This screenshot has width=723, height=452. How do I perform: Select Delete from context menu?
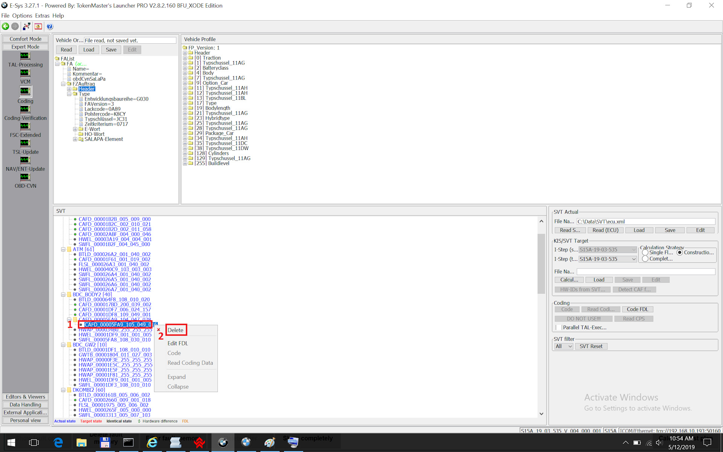(x=175, y=330)
